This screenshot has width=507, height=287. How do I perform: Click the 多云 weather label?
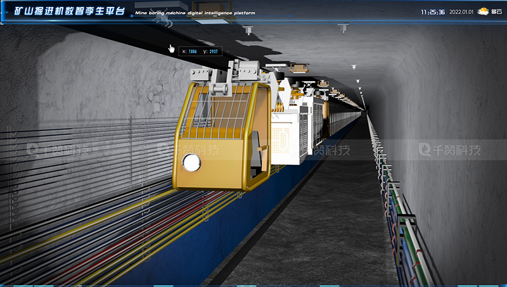click(496, 12)
